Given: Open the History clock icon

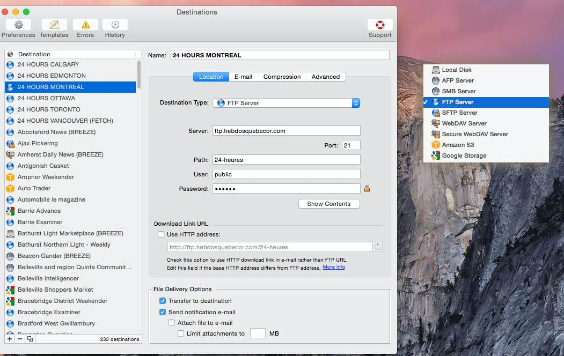Looking at the screenshot, I should coord(115,25).
